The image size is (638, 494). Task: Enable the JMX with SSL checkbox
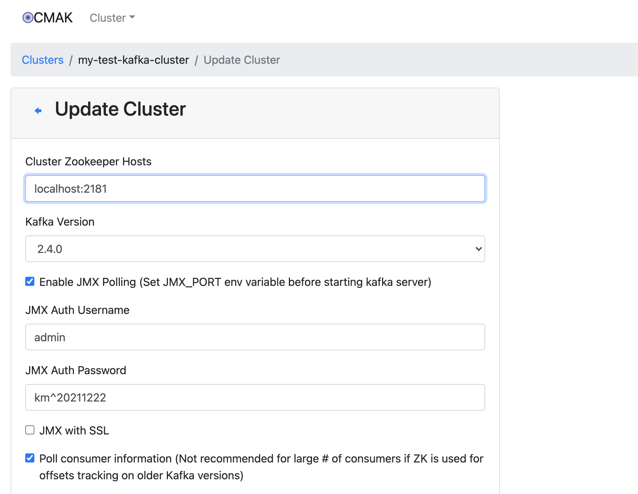tap(30, 430)
